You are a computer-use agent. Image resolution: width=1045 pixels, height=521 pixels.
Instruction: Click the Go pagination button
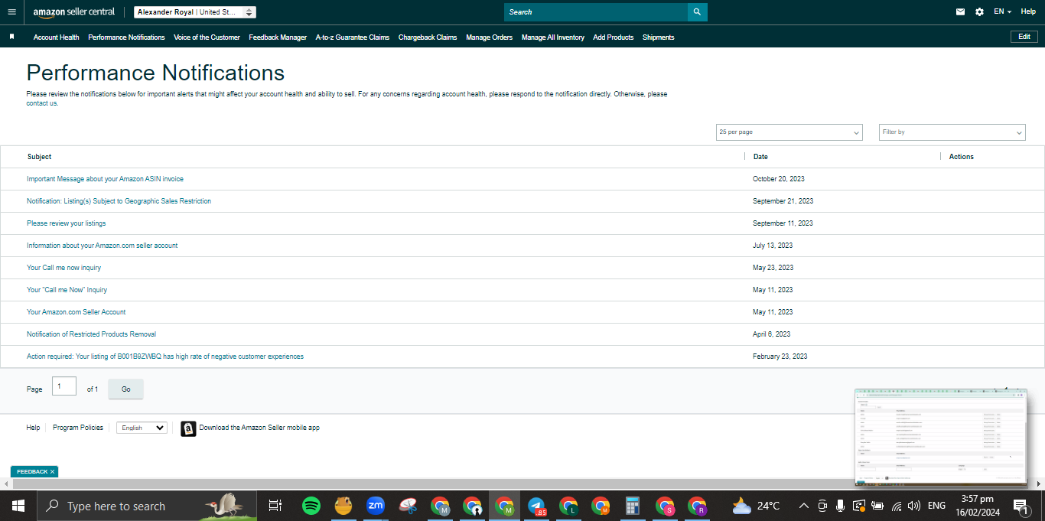click(x=125, y=389)
